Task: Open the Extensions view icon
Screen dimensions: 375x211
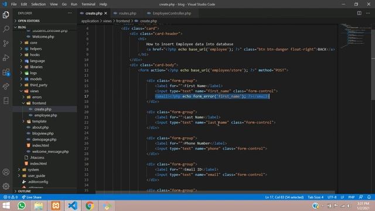Action: point(6,72)
